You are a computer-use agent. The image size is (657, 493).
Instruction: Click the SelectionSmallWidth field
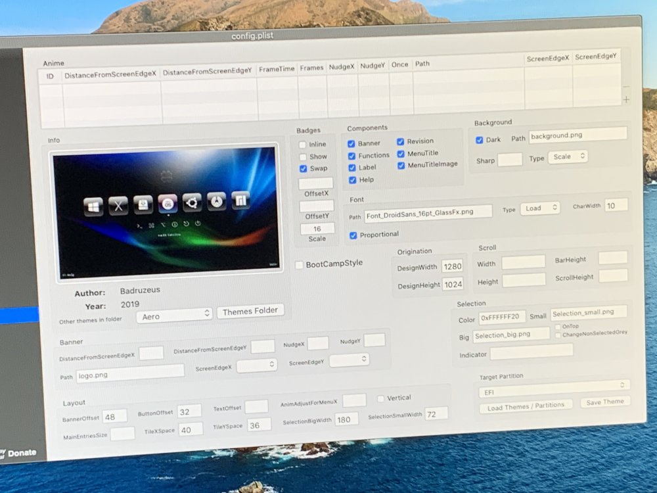tap(436, 413)
